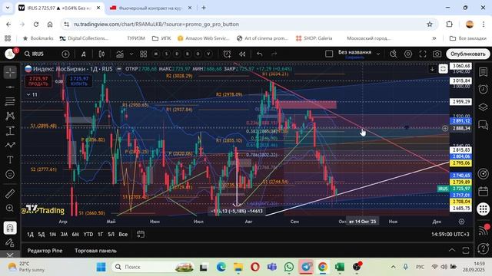
Task: Open the go to date calendar icon
Action: tap(141, 234)
